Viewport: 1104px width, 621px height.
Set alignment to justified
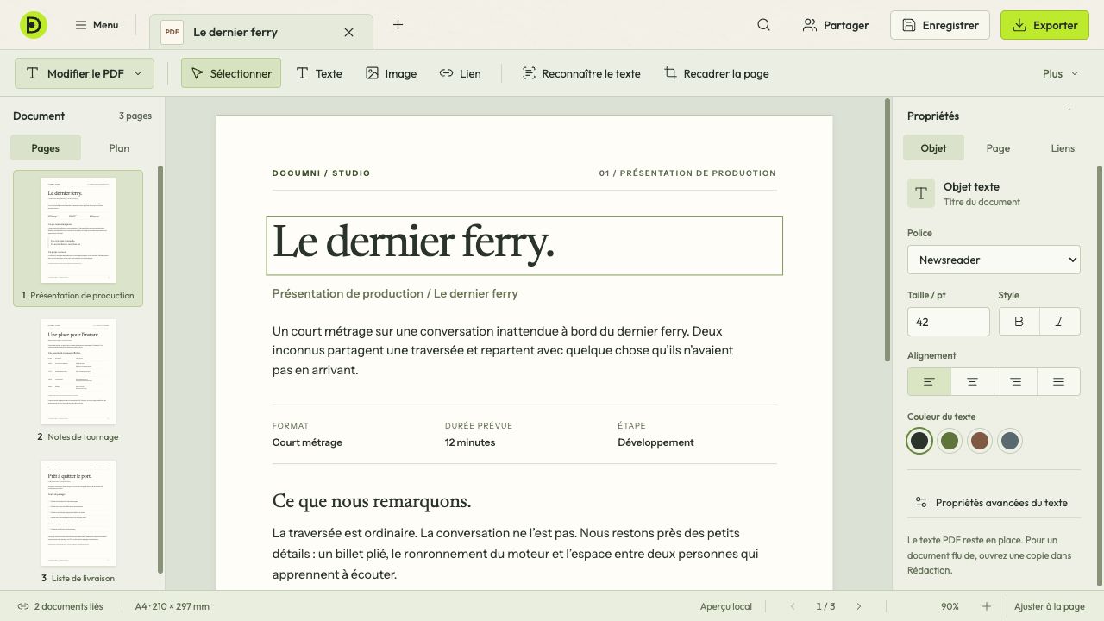(1058, 381)
